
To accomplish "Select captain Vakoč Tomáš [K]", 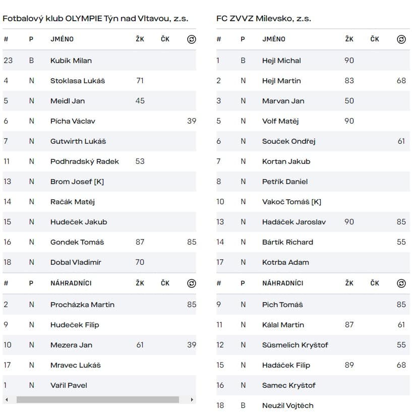I will [x=291, y=202].
